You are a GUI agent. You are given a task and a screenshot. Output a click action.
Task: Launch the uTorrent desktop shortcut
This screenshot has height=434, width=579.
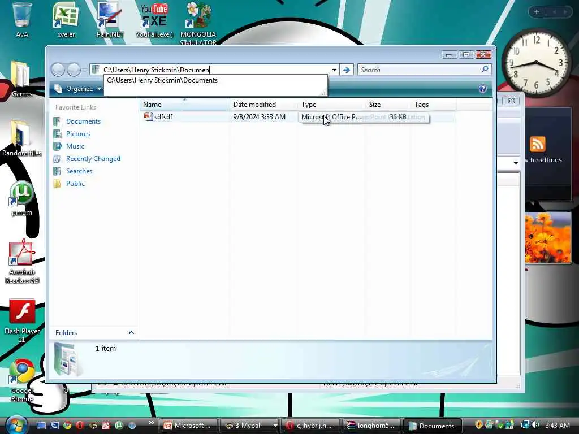pos(21,197)
